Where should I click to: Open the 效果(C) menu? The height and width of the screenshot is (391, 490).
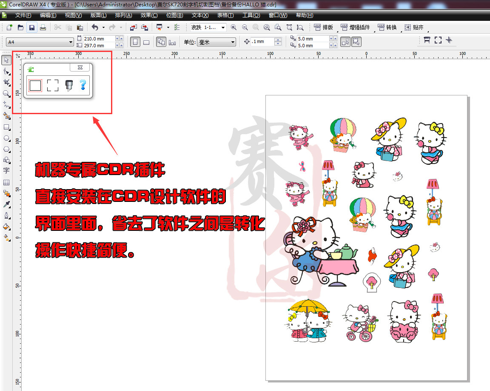[149, 15]
